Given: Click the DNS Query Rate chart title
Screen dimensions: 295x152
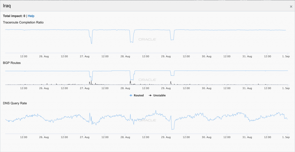Looking at the screenshot, I should (x=15, y=103).
